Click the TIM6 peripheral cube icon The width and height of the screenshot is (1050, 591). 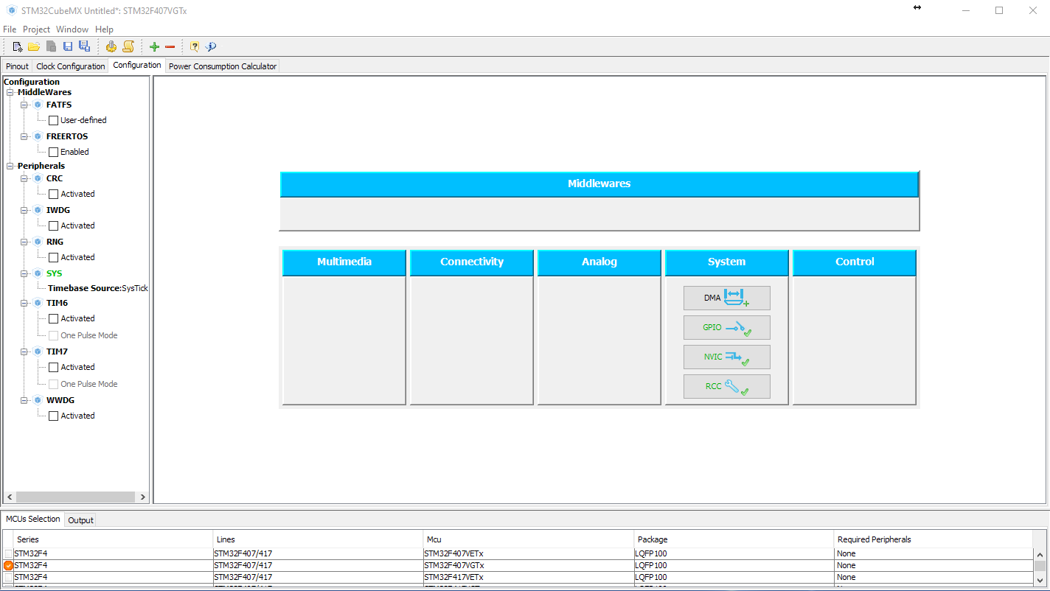(38, 303)
